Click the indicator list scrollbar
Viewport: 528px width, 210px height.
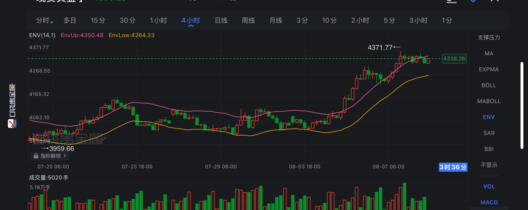click(x=522, y=105)
